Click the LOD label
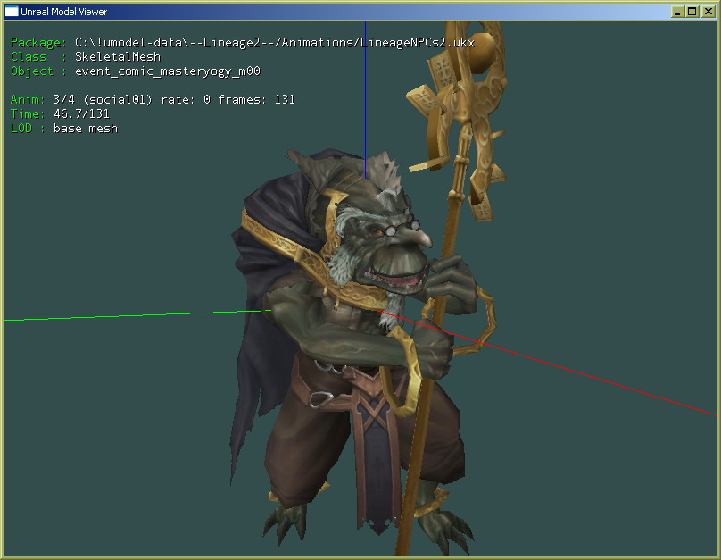The width and height of the screenshot is (721, 560). tap(21, 129)
